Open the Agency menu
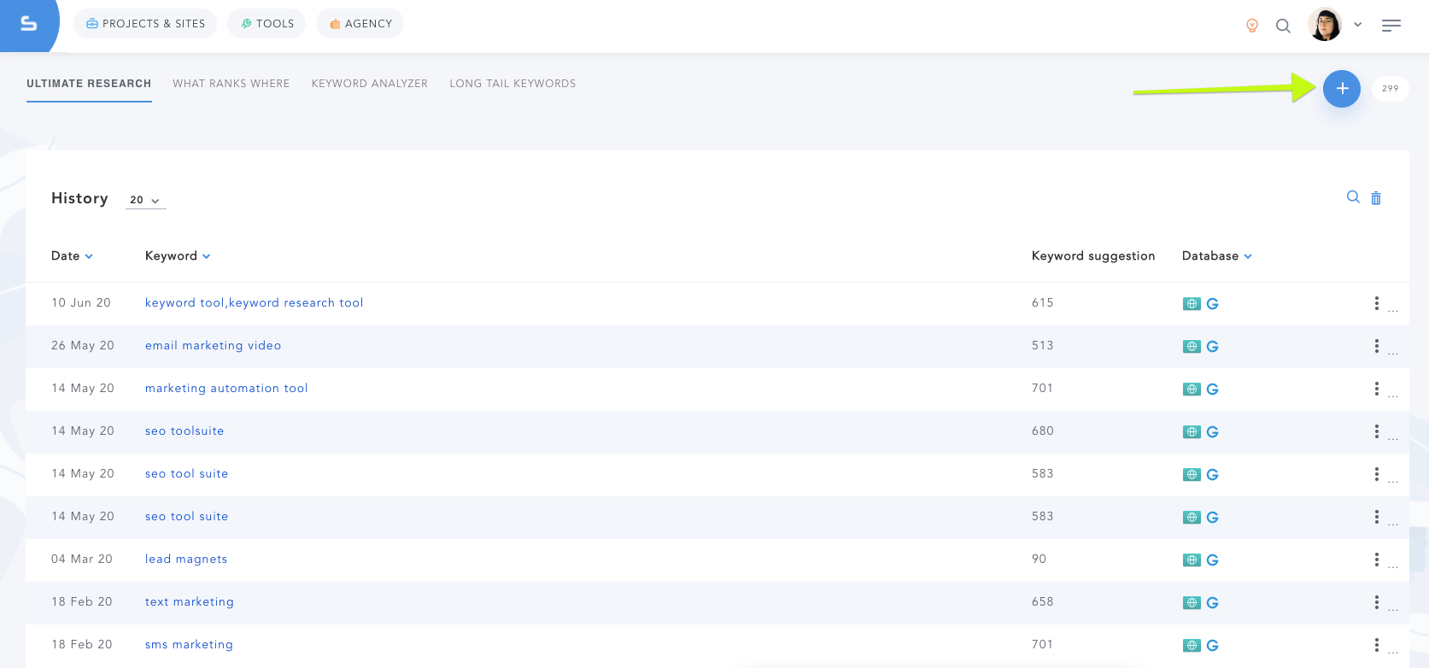This screenshot has height=668, width=1429. click(360, 24)
